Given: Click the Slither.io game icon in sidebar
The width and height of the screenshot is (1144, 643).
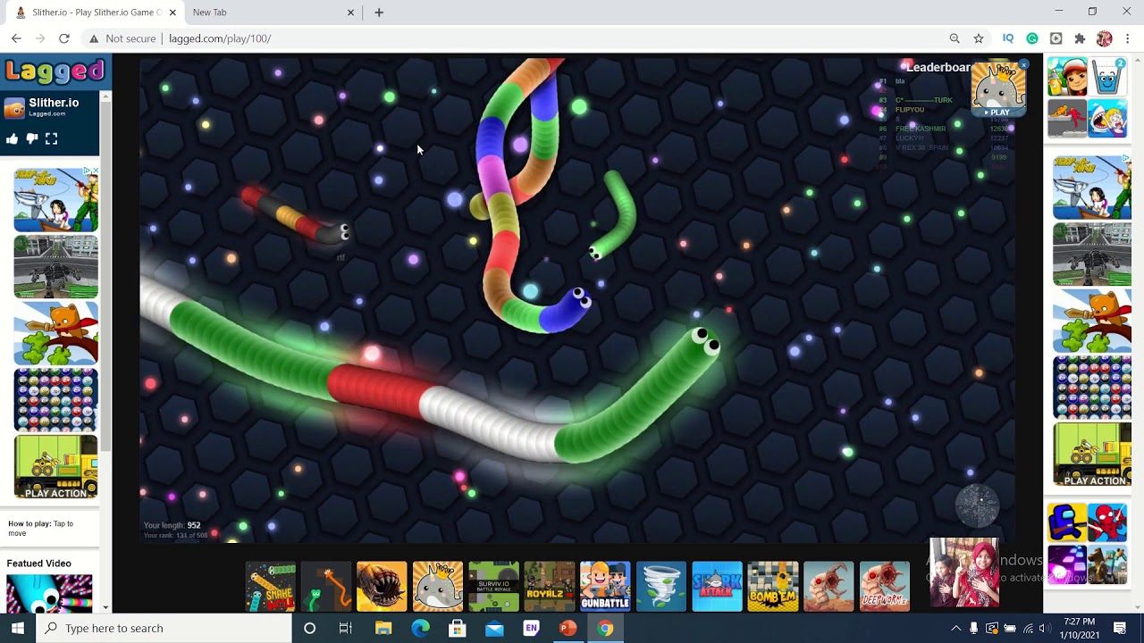Looking at the screenshot, I should point(14,108).
